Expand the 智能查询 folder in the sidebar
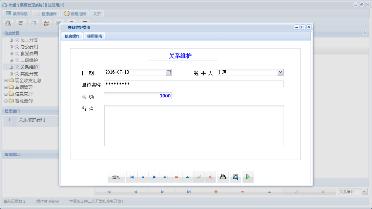 point(6,101)
